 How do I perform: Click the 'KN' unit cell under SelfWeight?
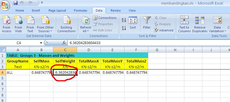[65, 67]
